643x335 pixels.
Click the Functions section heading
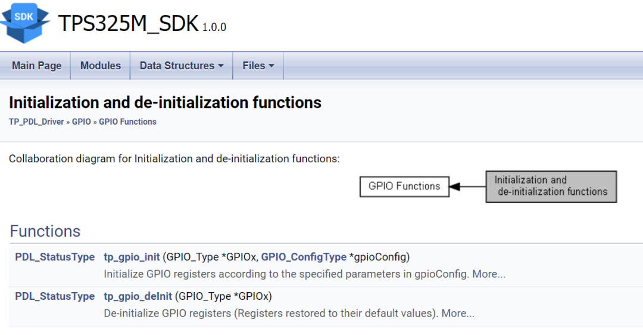click(x=45, y=231)
